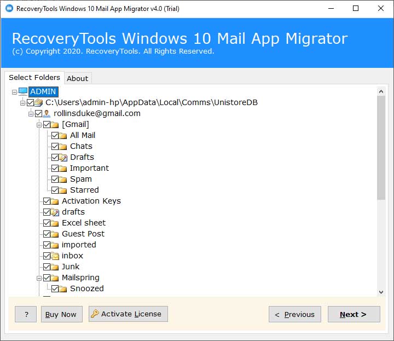
Task: Click the UnistoreDB path folder icon
Action: (38, 102)
